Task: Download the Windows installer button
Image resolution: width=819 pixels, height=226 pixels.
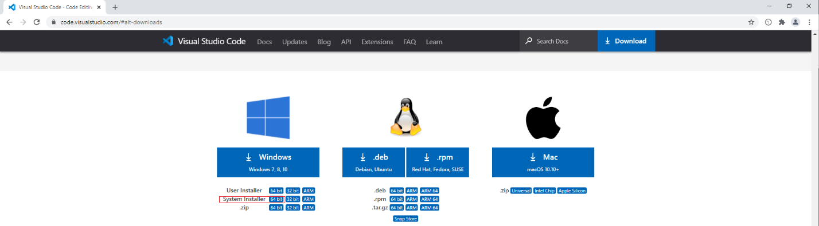Action: (268, 162)
